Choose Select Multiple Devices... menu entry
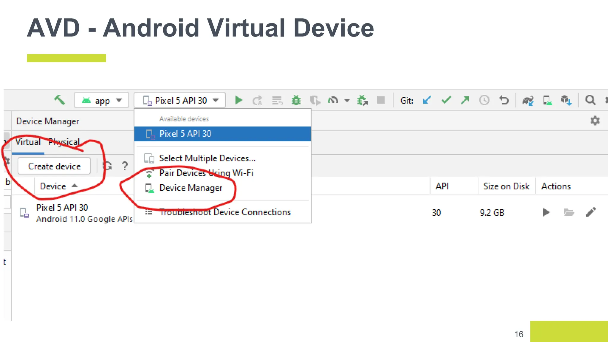This screenshot has height=342, width=608. click(222, 158)
